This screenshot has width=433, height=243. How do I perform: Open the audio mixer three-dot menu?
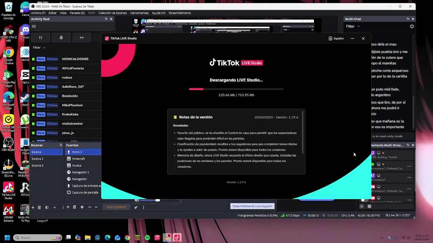coord(143,207)
